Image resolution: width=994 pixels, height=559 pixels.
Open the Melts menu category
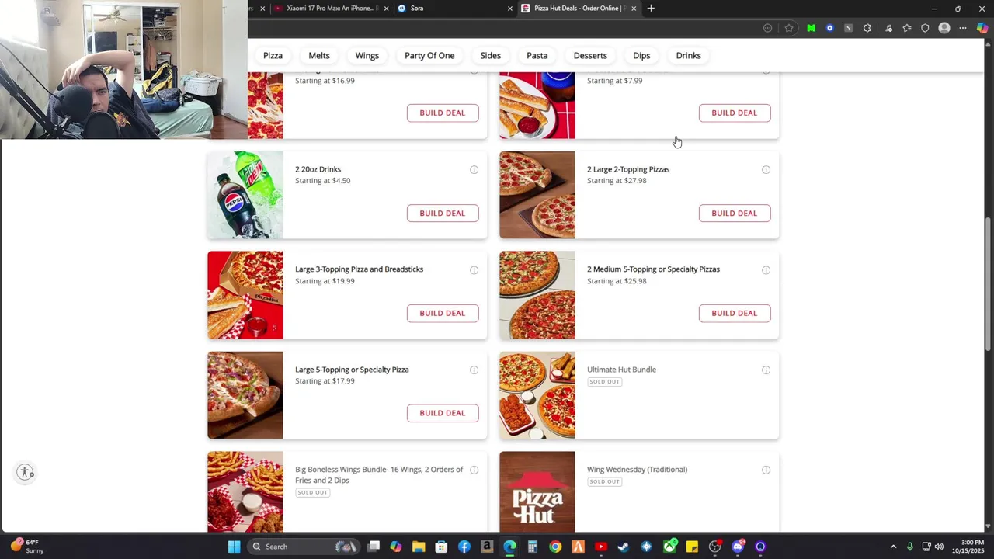[319, 55]
